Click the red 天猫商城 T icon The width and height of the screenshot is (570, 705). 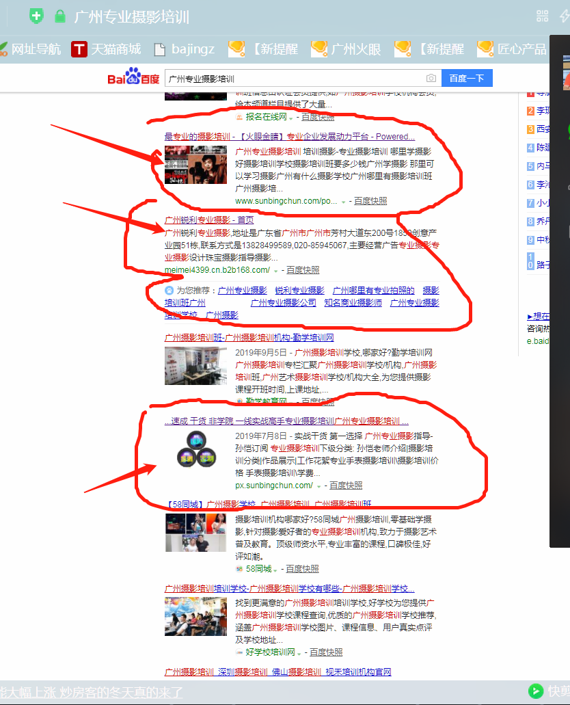coord(79,49)
